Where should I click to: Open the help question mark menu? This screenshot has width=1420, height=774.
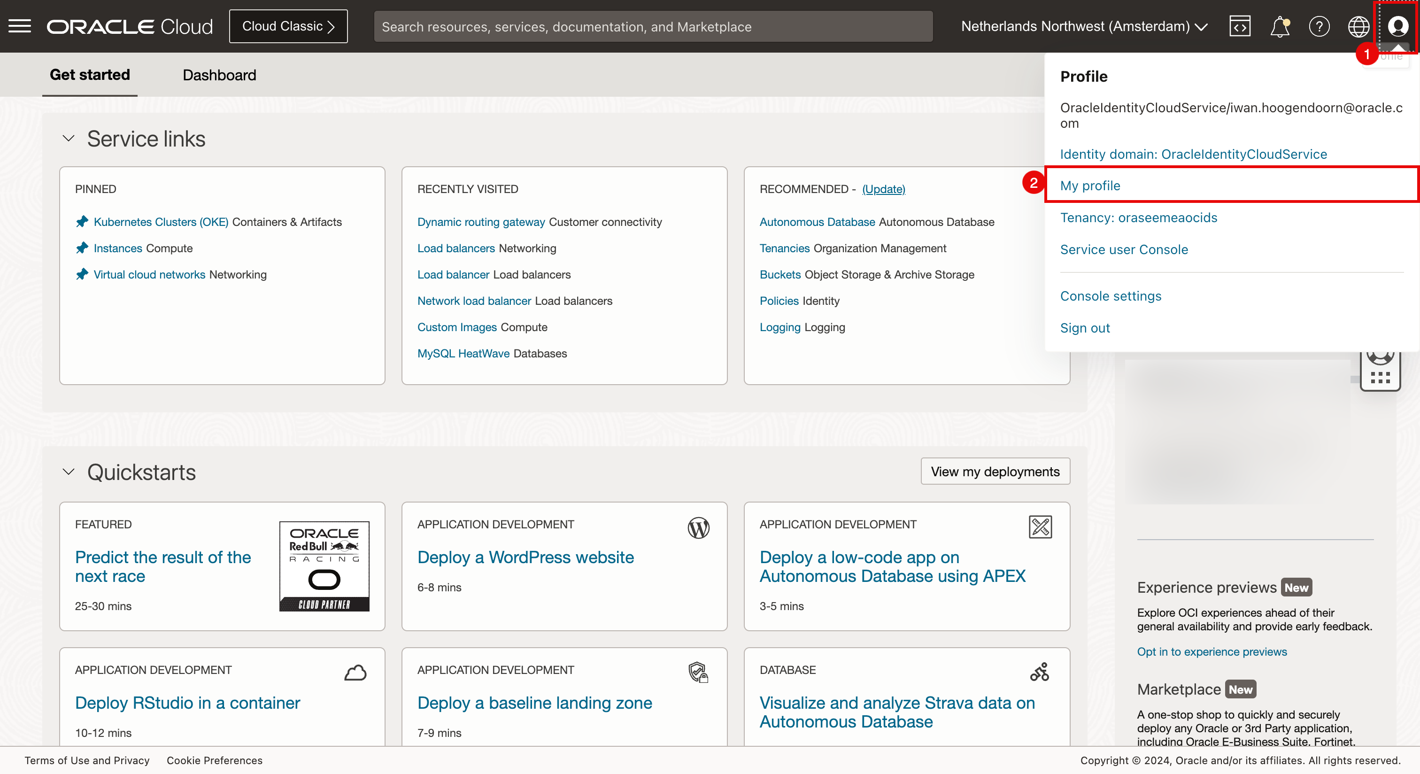[x=1319, y=26]
